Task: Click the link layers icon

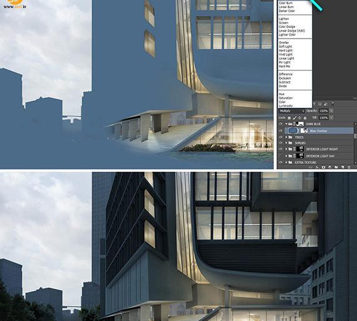Action: (x=310, y=167)
